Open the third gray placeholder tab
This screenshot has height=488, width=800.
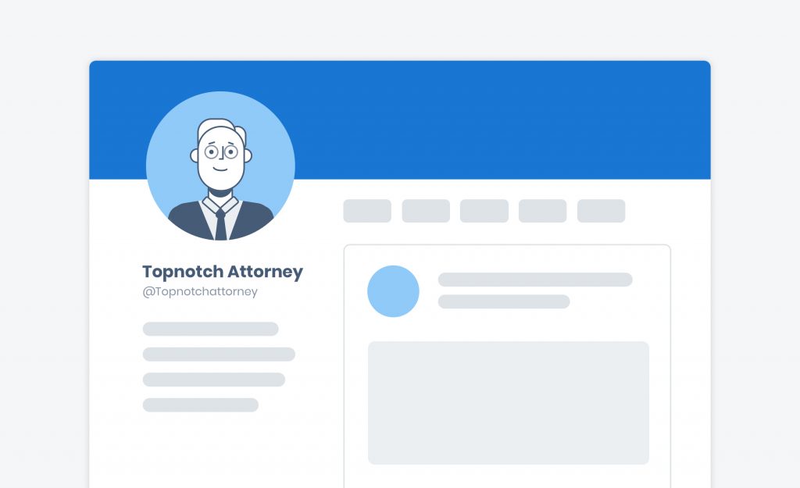click(484, 211)
